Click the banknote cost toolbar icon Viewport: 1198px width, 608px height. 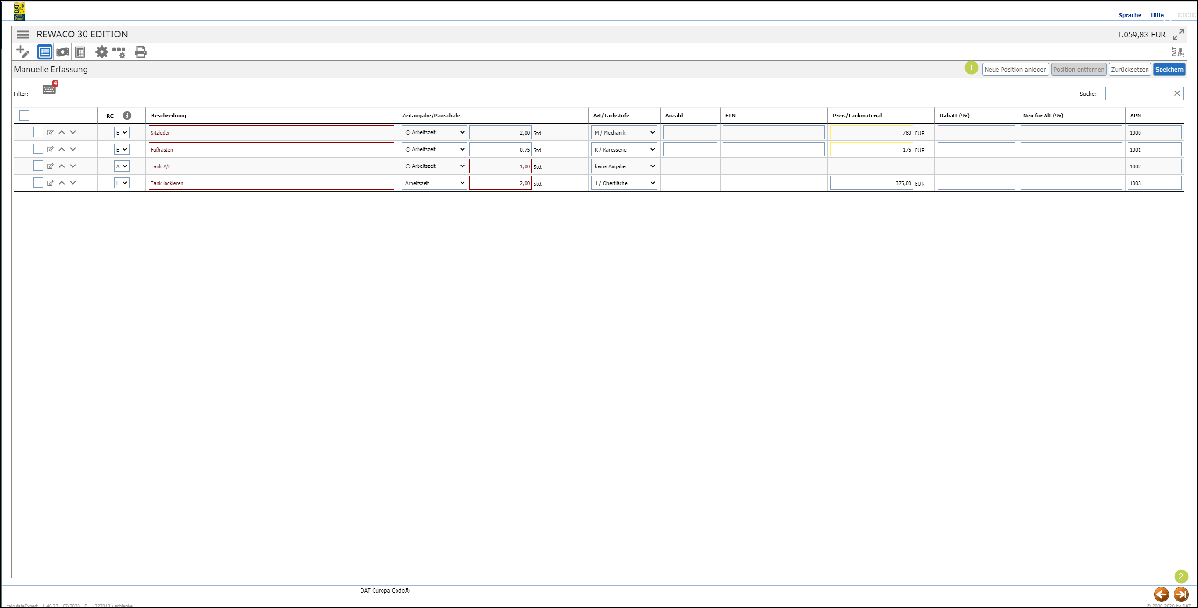click(63, 52)
